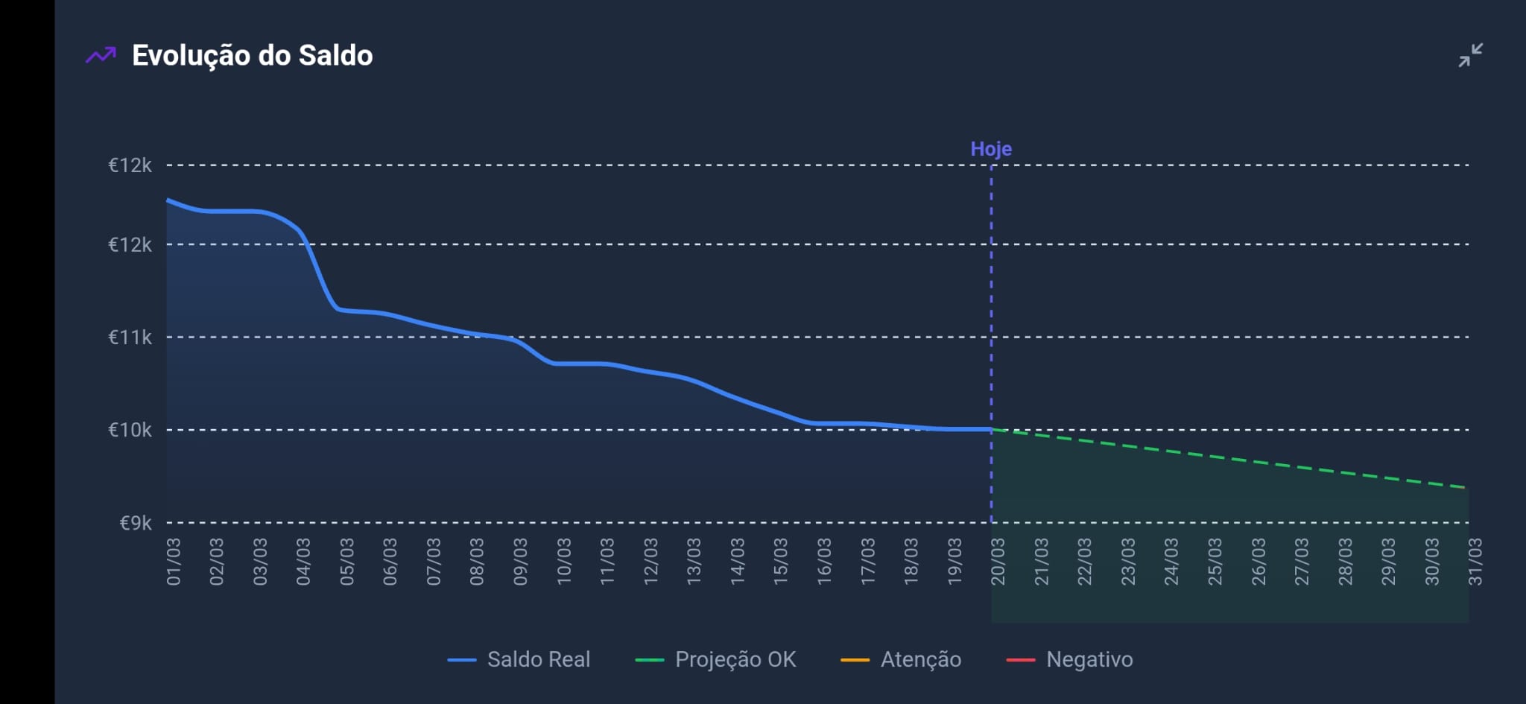Viewport: 1526px width, 704px height.
Task: Click the blue Saldo Real legend line
Action: point(462,660)
